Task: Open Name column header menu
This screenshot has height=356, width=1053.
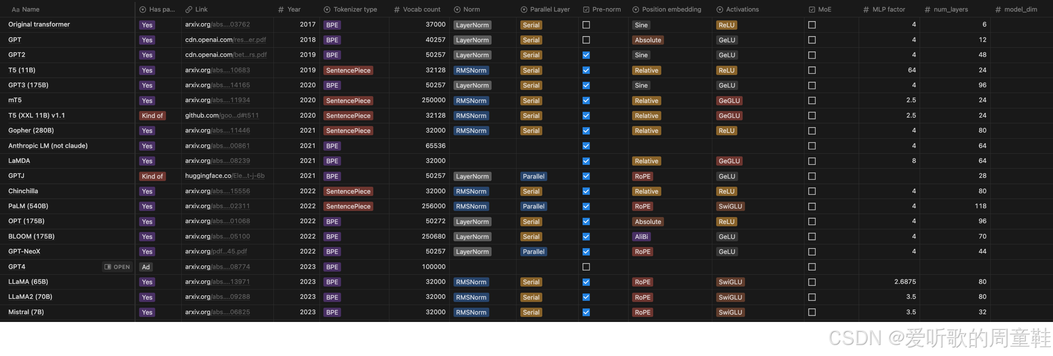Action: (67, 9)
